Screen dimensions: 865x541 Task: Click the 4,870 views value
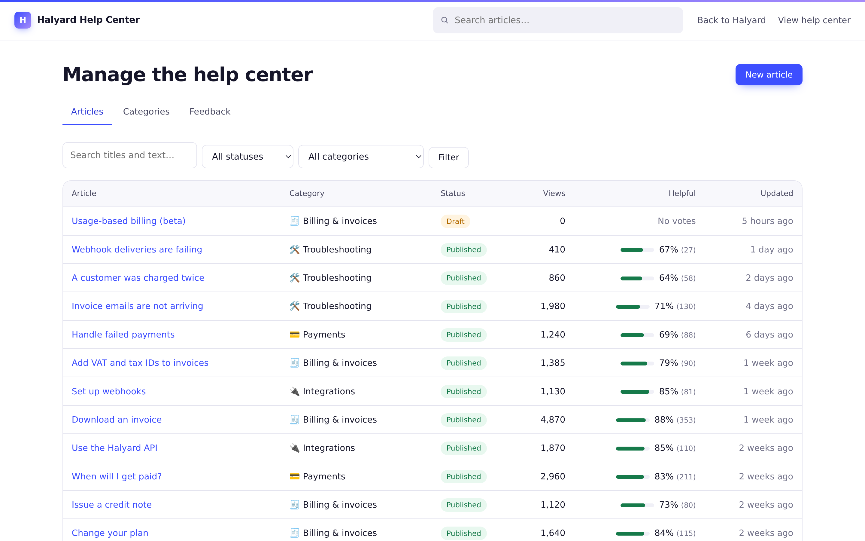tap(553, 420)
